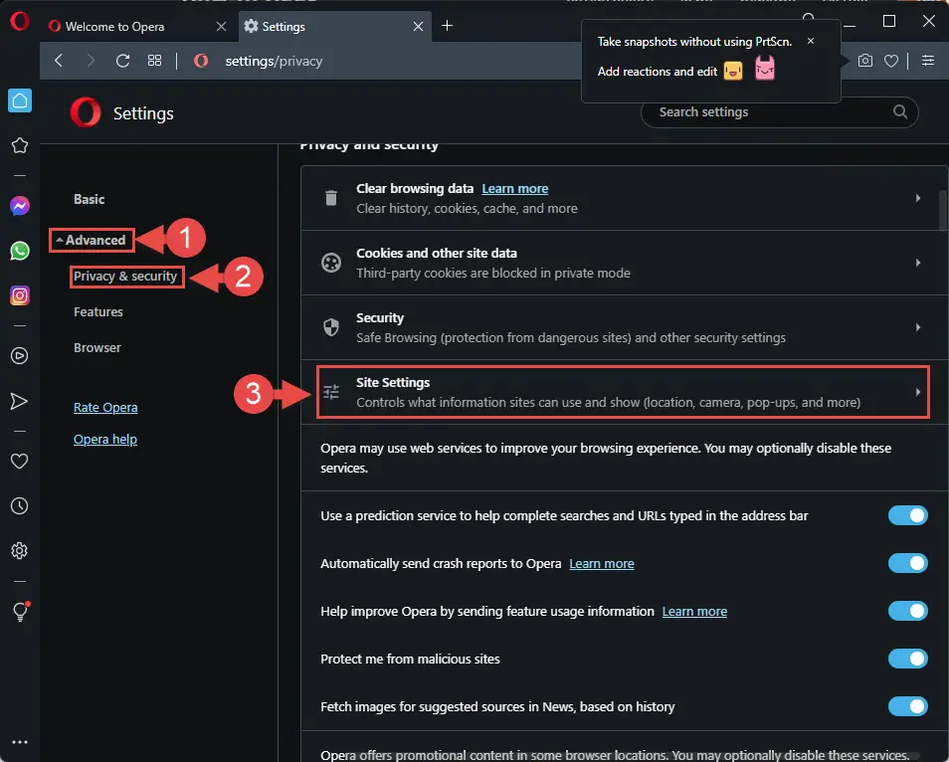Click the settings/privacy address bar

pyautogui.click(x=275, y=61)
